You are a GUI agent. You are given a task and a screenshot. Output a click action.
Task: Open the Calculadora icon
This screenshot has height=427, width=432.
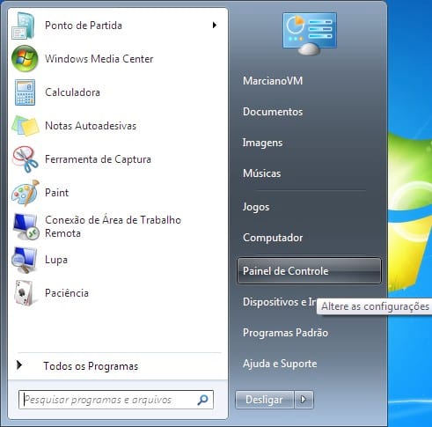coord(25,92)
